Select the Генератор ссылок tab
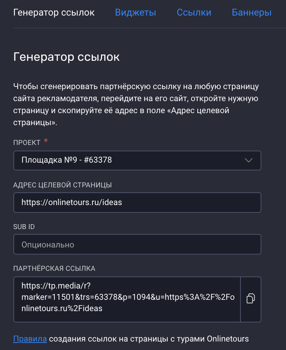The width and height of the screenshot is (286, 350). coord(54,13)
